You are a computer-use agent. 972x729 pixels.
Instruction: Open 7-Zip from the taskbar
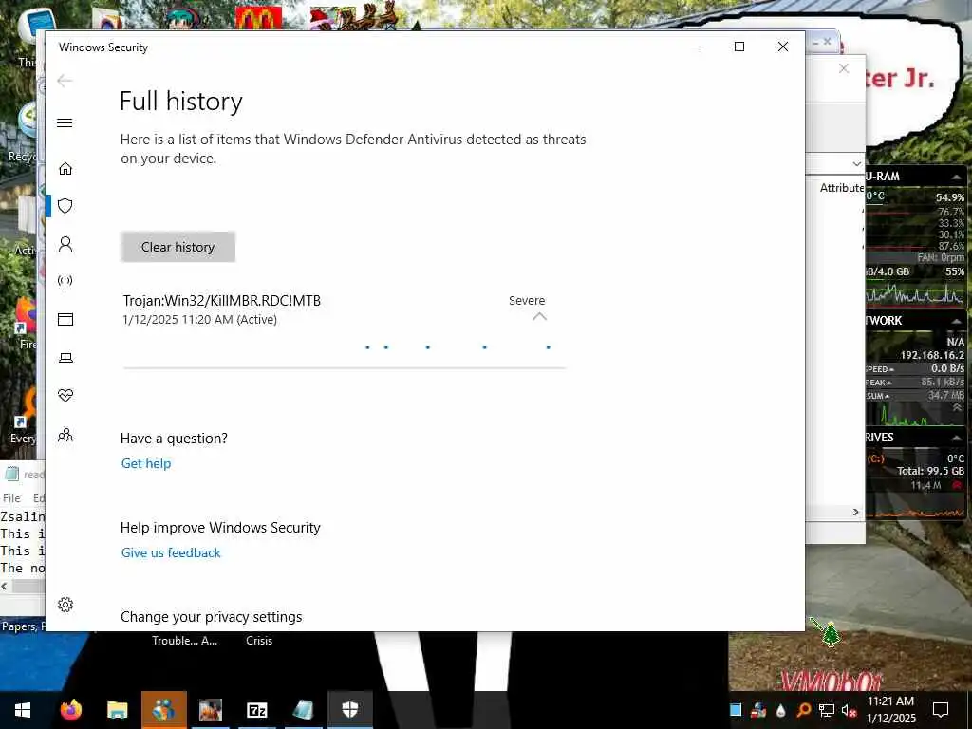pyautogui.click(x=256, y=710)
